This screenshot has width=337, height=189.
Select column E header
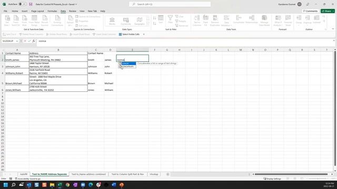pos(132,50)
